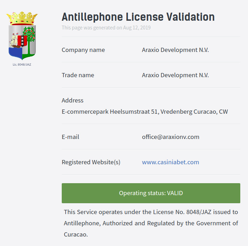The height and width of the screenshot is (246, 248).
Task: Click the golden crown atop the crest
Action: (x=22, y=18)
